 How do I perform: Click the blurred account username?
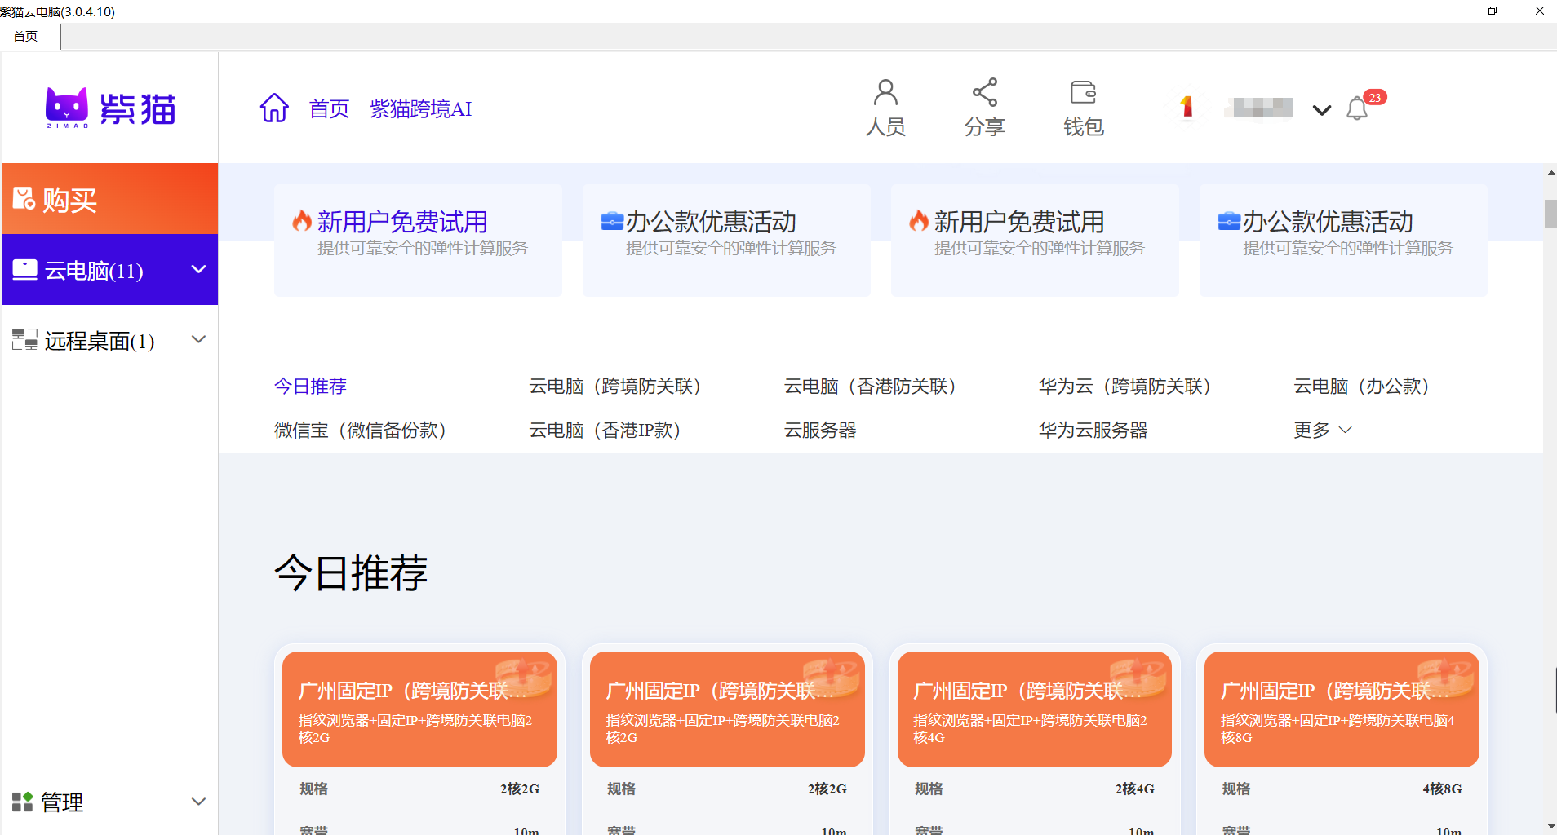1258,108
